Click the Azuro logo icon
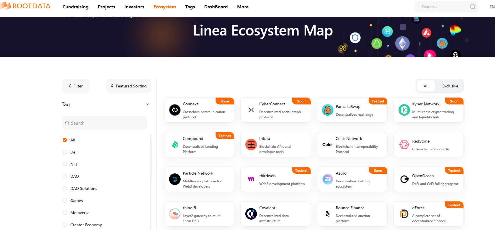This screenshot has height=230, width=495. pyautogui.click(x=328, y=179)
